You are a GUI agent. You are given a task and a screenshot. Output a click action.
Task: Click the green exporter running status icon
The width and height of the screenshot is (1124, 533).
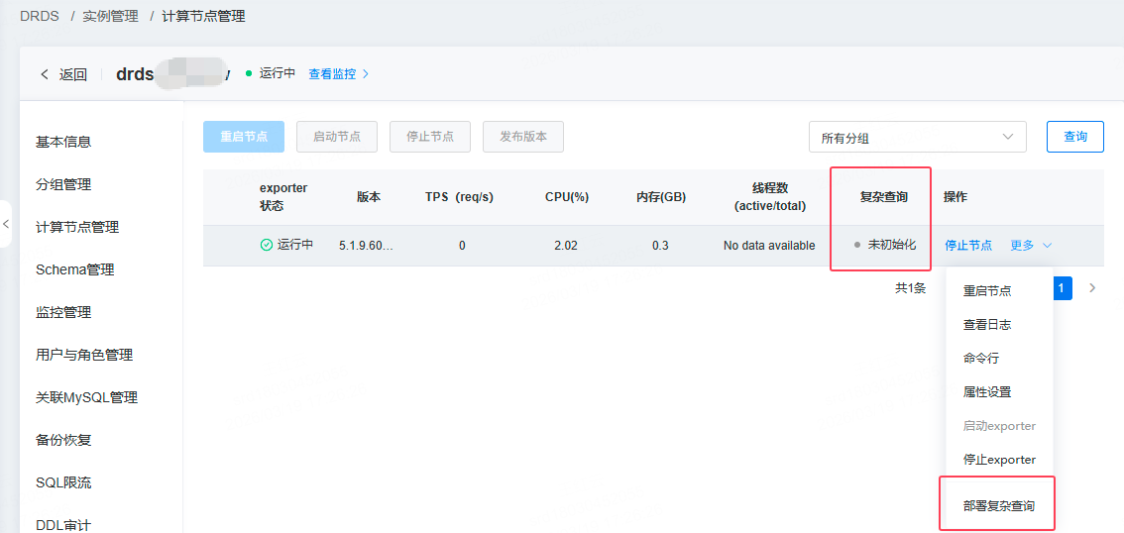(x=266, y=245)
